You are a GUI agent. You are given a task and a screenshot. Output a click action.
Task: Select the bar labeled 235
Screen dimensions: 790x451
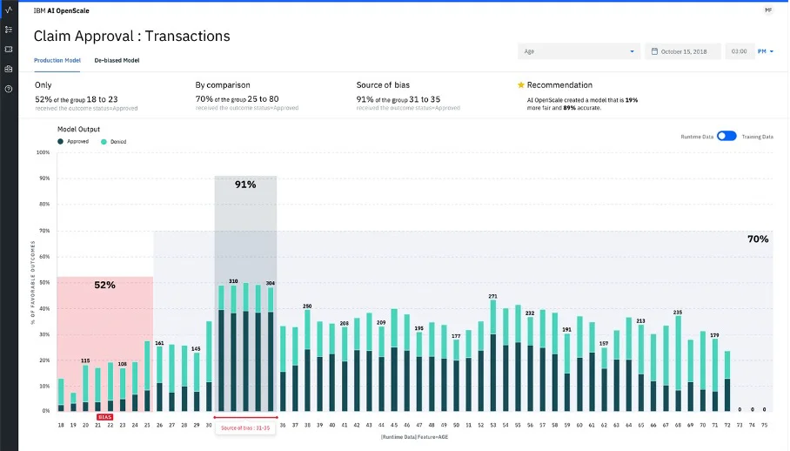click(x=678, y=364)
